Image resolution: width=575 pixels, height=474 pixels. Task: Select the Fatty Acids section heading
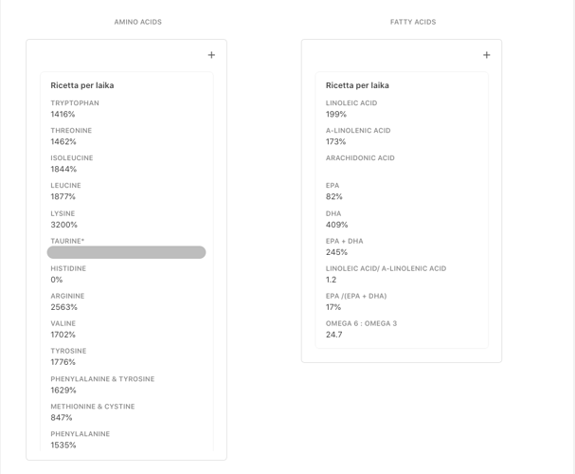coord(413,22)
